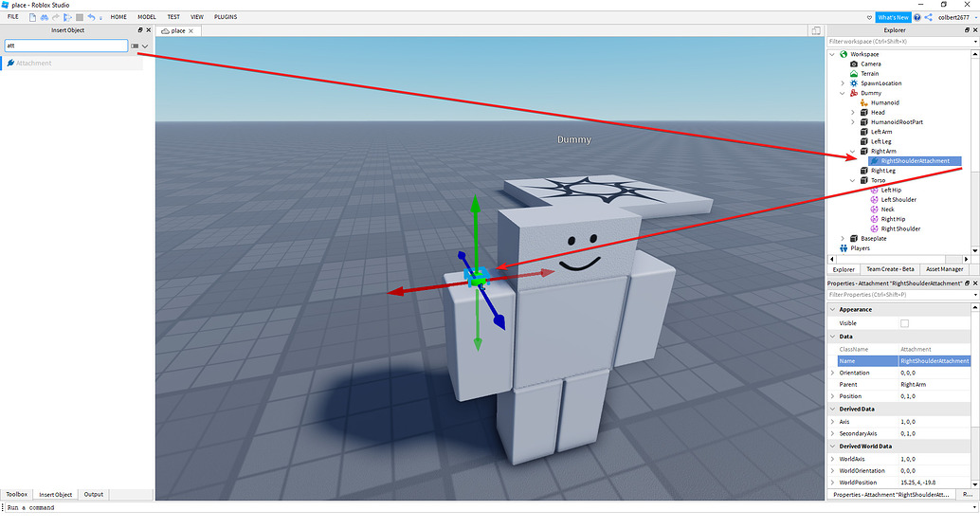Image resolution: width=980 pixels, height=529 pixels.
Task: Click the binoculars Find icon
Action: tap(45, 17)
